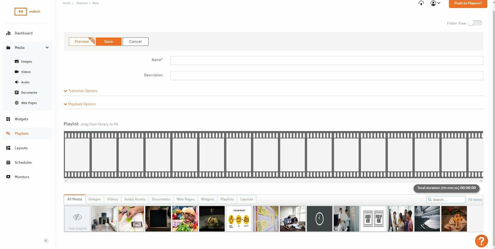Focus the Name input field
This screenshot has height=249, width=495.
coord(327,61)
